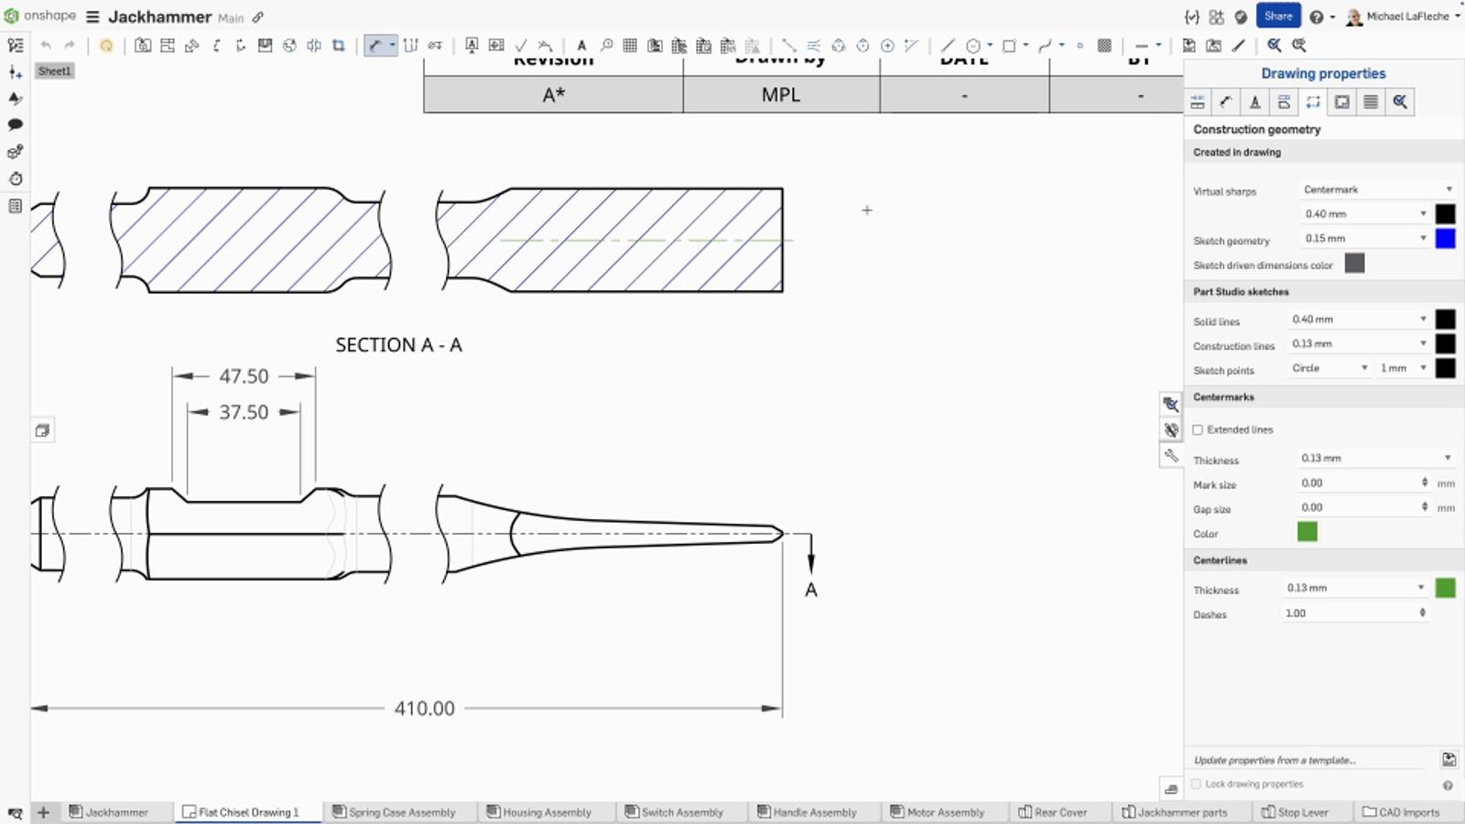This screenshot has height=824, width=1465.
Task: Select the Line sketch tool
Action: pos(948,45)
